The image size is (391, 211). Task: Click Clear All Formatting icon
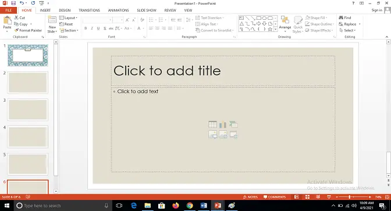[x=142, y=20]
